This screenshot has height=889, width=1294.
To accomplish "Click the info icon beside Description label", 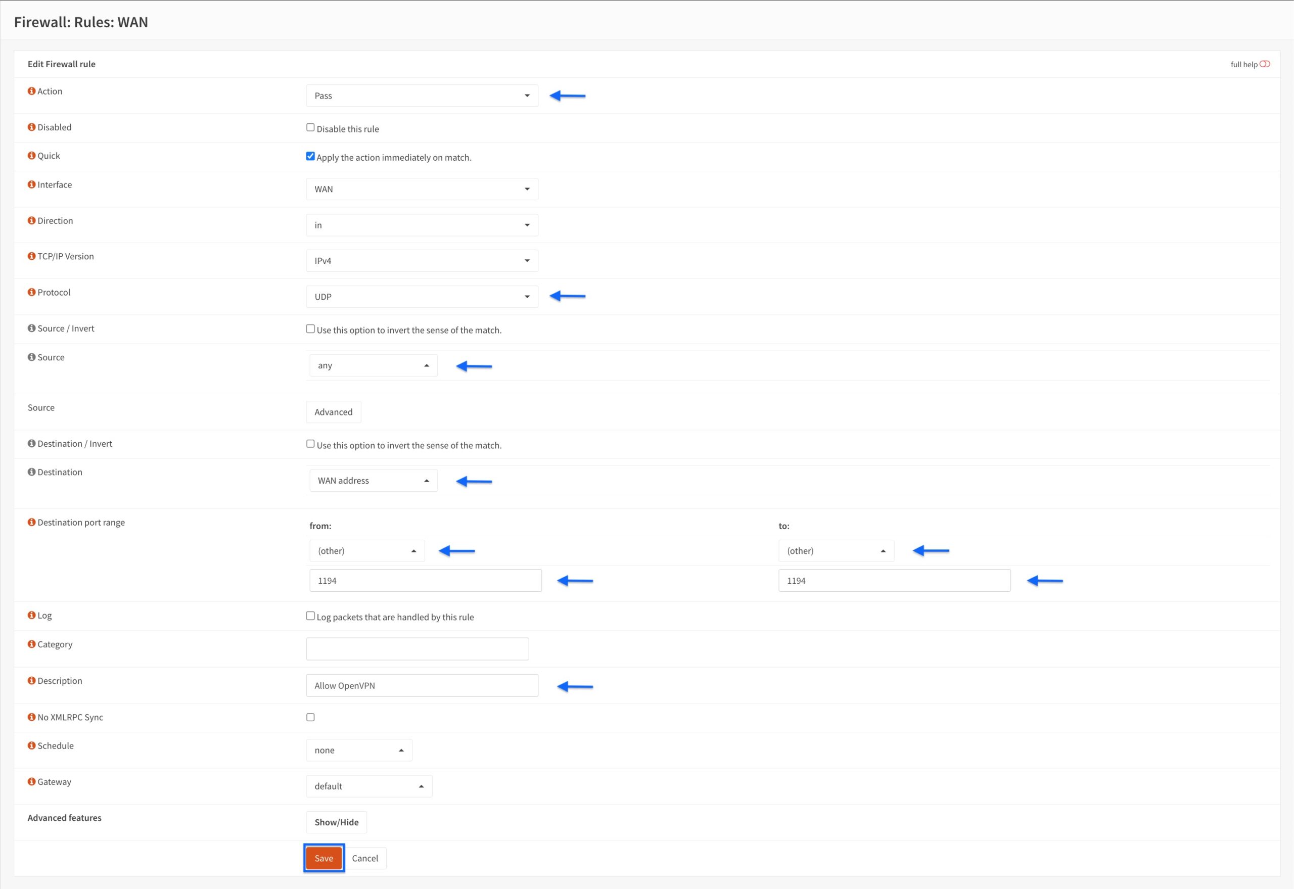I will pyautogui.click(x=31, y=680).
